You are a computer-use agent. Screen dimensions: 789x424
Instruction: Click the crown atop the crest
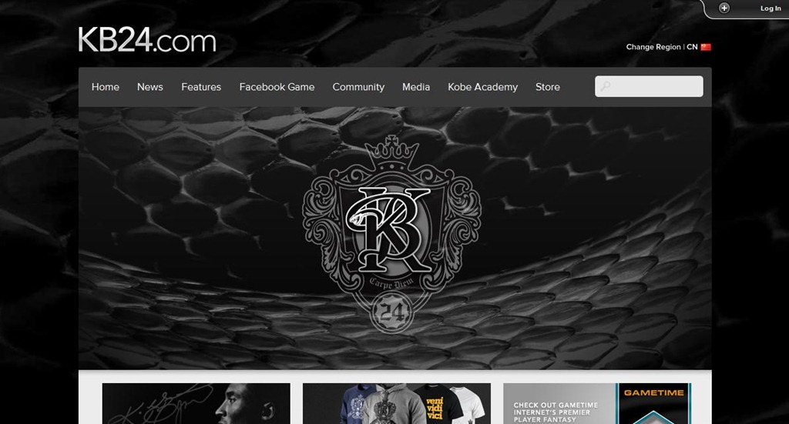pos(391,152)
